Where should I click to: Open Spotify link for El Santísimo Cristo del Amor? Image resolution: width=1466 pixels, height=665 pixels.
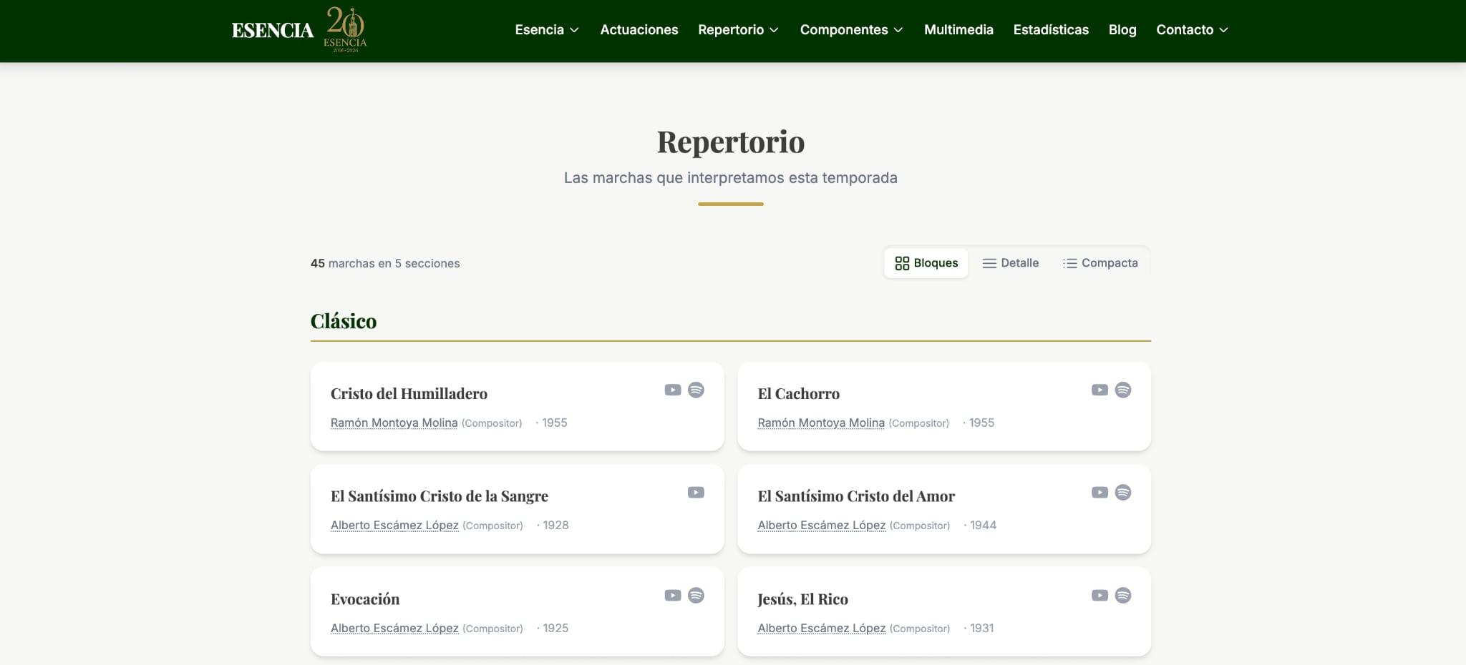(1123, 492)
